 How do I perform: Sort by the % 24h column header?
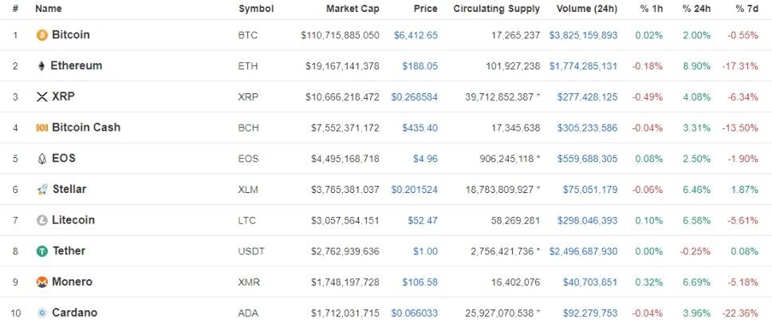click(x=696, y=9)
